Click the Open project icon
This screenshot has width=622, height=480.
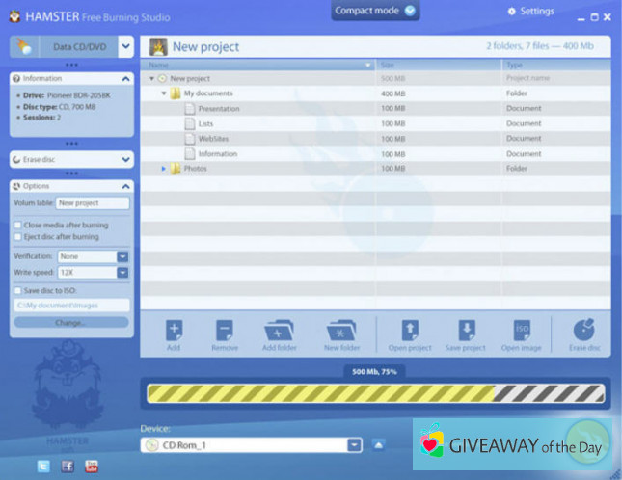click(x=410, y=333)
